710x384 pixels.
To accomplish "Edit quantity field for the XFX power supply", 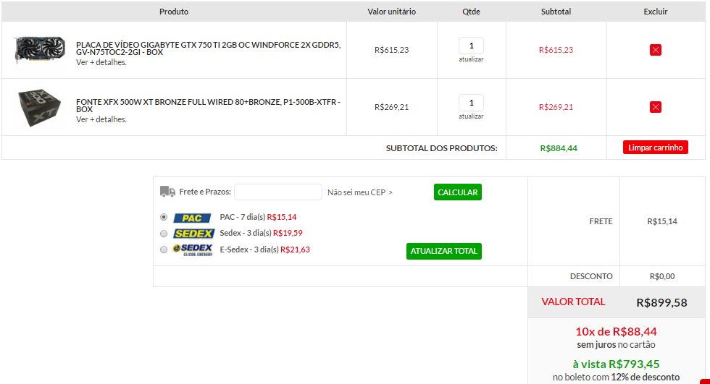I will click(x=471, y=103).
